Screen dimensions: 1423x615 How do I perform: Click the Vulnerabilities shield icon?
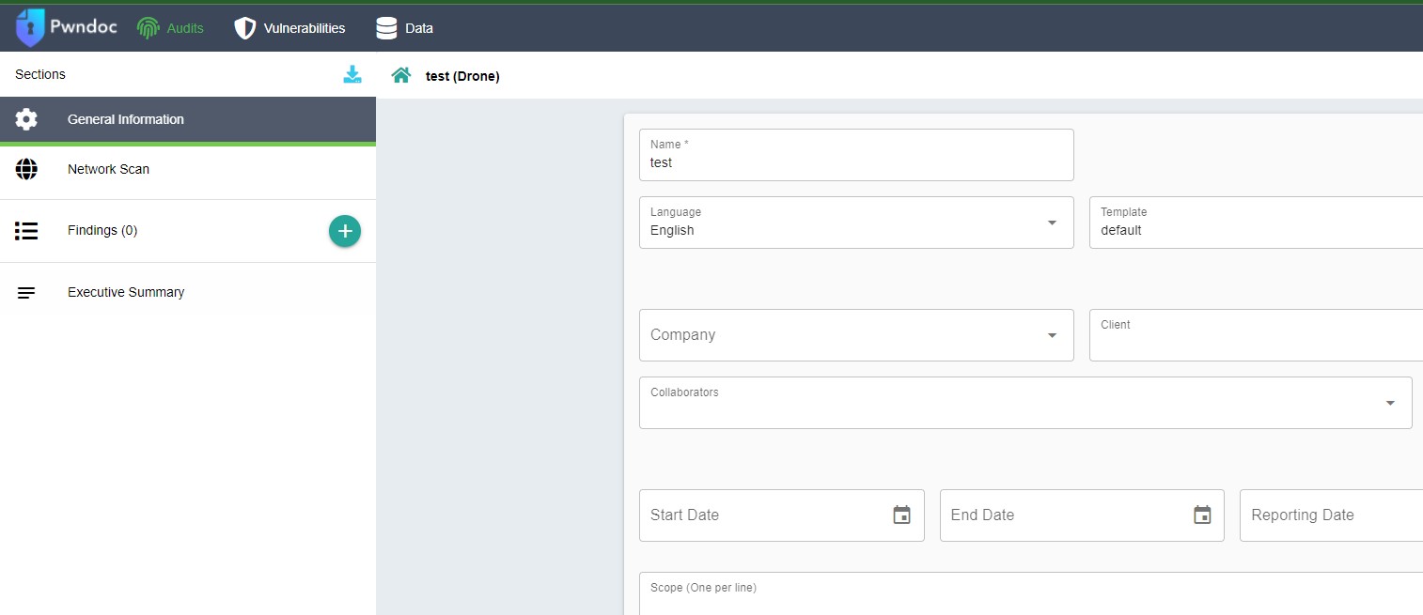pos(244,28)
